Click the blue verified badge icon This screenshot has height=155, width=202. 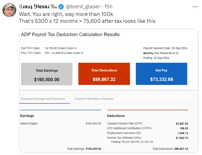click(61, 7)
